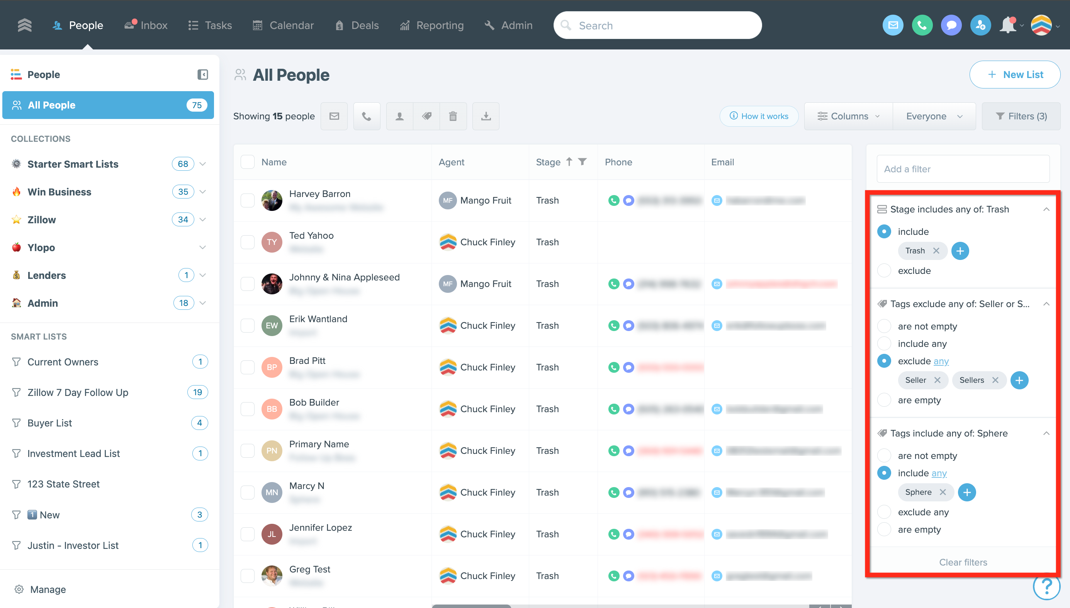Open the Admin tab in top navigation

pos(508,25)
